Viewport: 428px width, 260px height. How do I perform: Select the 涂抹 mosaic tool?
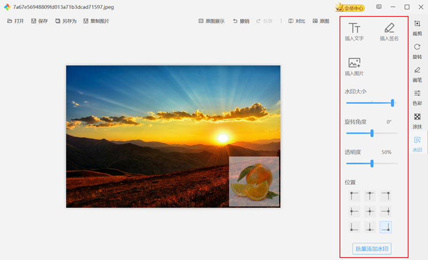[417, 121]
